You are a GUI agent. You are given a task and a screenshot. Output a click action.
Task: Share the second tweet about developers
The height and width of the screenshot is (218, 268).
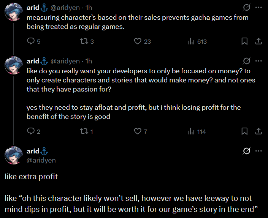[x=258, y=131]
